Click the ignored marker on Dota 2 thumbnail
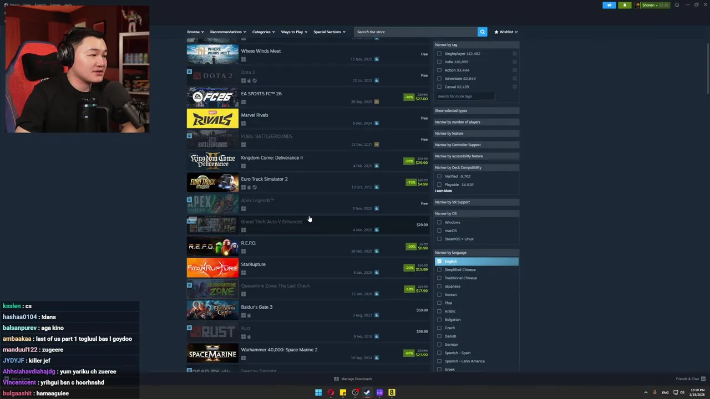 click(189, 71)
